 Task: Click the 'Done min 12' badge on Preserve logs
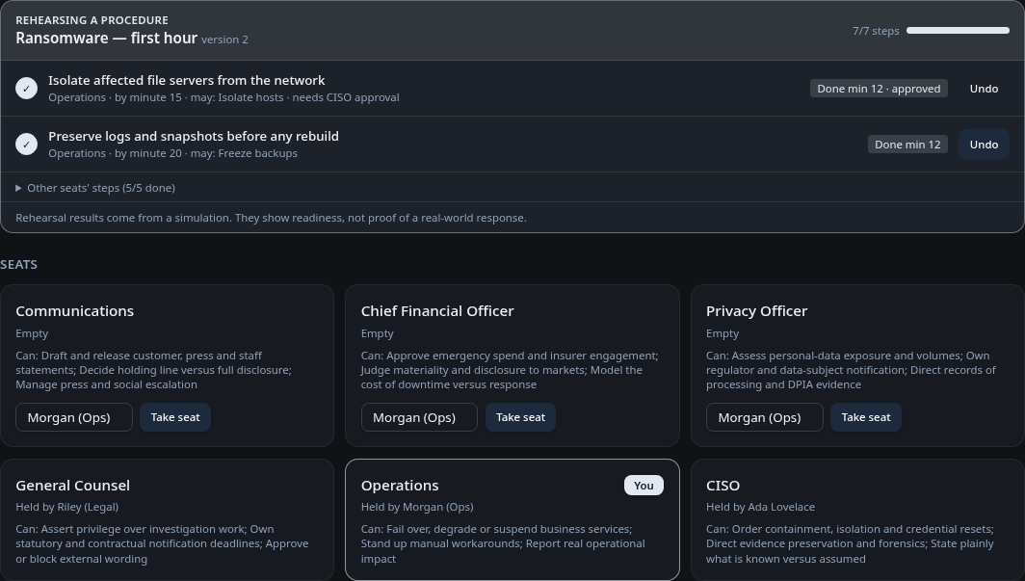tap(907, 145)
